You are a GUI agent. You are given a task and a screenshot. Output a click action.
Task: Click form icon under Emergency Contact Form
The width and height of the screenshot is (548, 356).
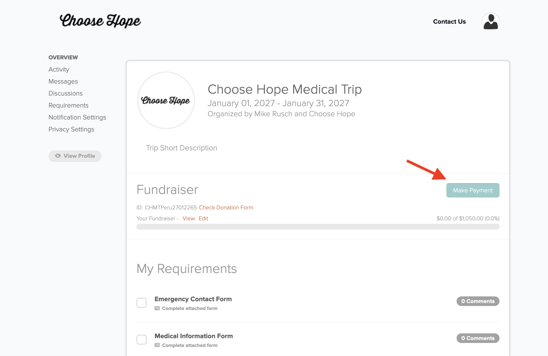157,308
